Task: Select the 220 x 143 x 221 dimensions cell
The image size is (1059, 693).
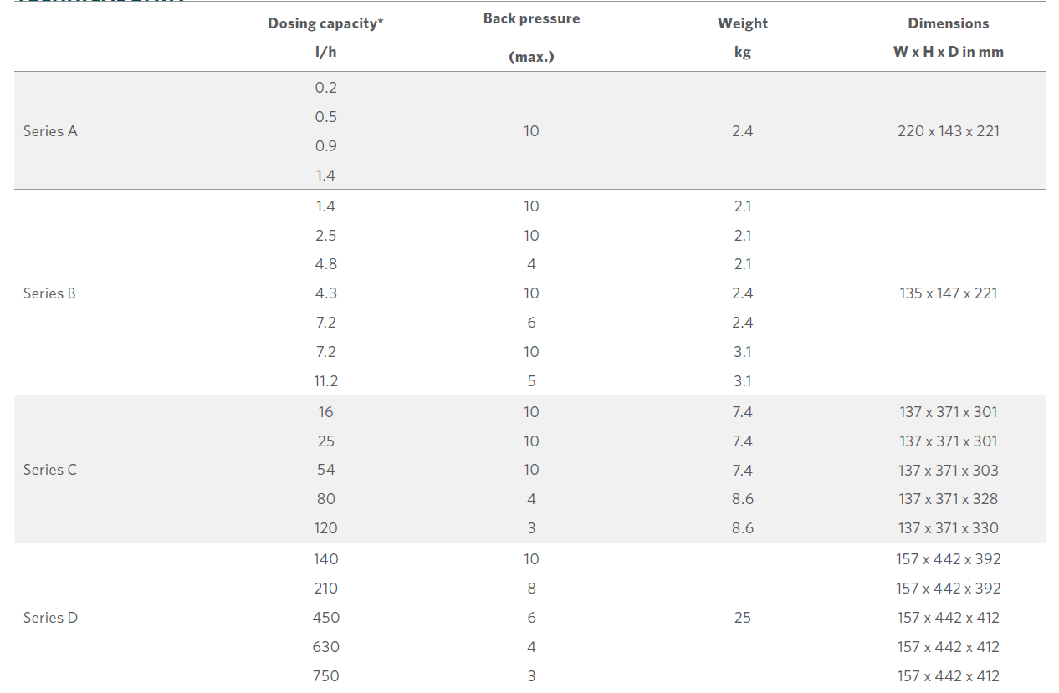Action: point(949,131)
